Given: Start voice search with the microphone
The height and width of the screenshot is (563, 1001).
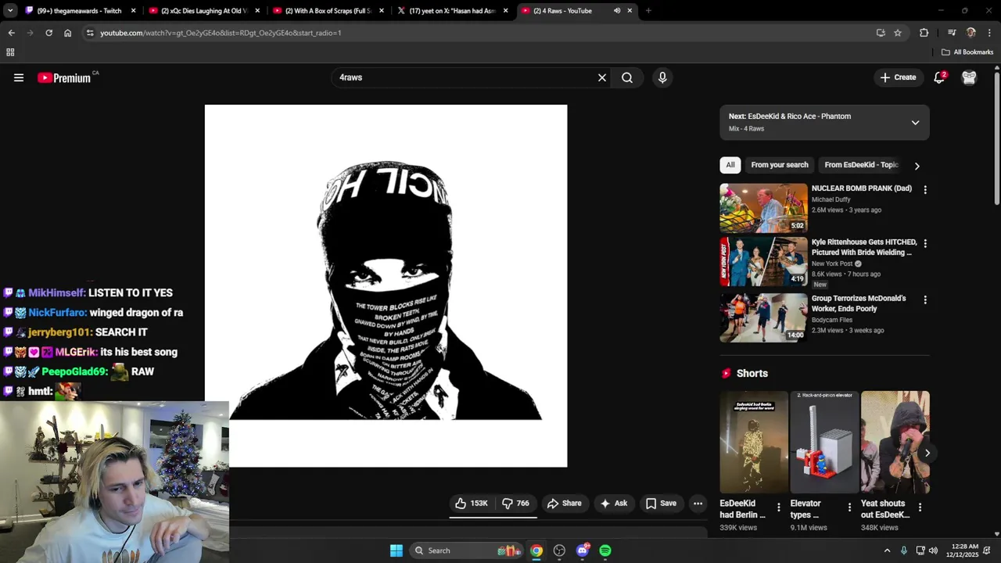Looking at the screenshot, I should 662,77.
